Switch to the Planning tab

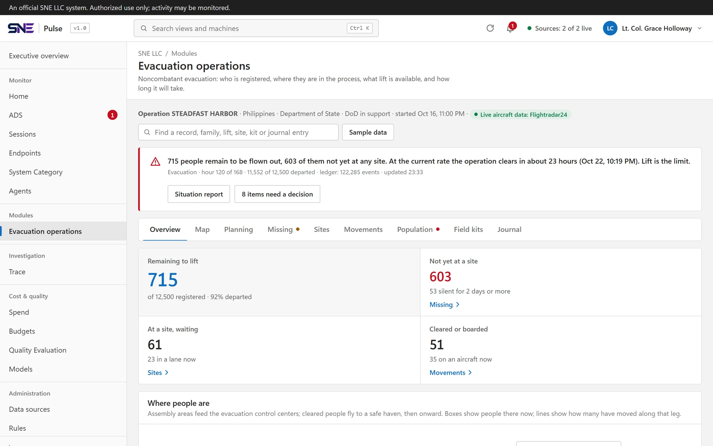click(238, 229)
